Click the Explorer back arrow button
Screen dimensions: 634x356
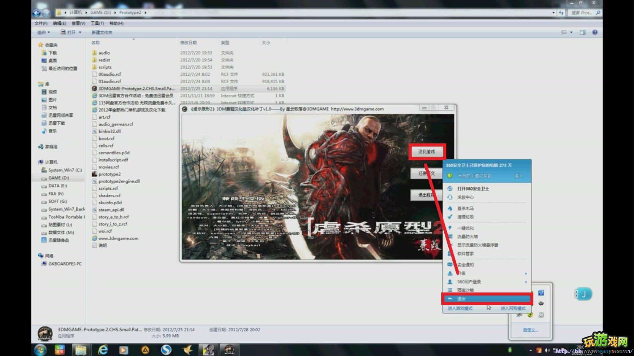coord(36,13)
